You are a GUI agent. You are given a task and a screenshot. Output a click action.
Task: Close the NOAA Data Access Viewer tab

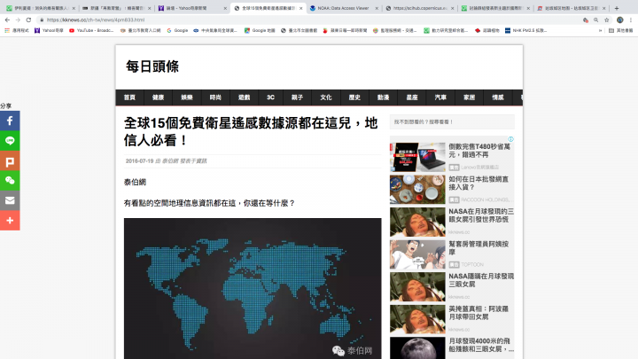[x=377, y=8]
